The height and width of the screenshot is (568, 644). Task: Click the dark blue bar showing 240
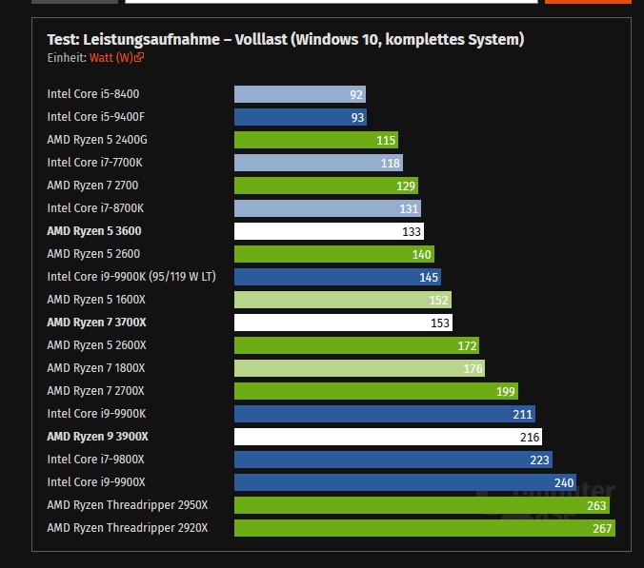coord(405,482)
